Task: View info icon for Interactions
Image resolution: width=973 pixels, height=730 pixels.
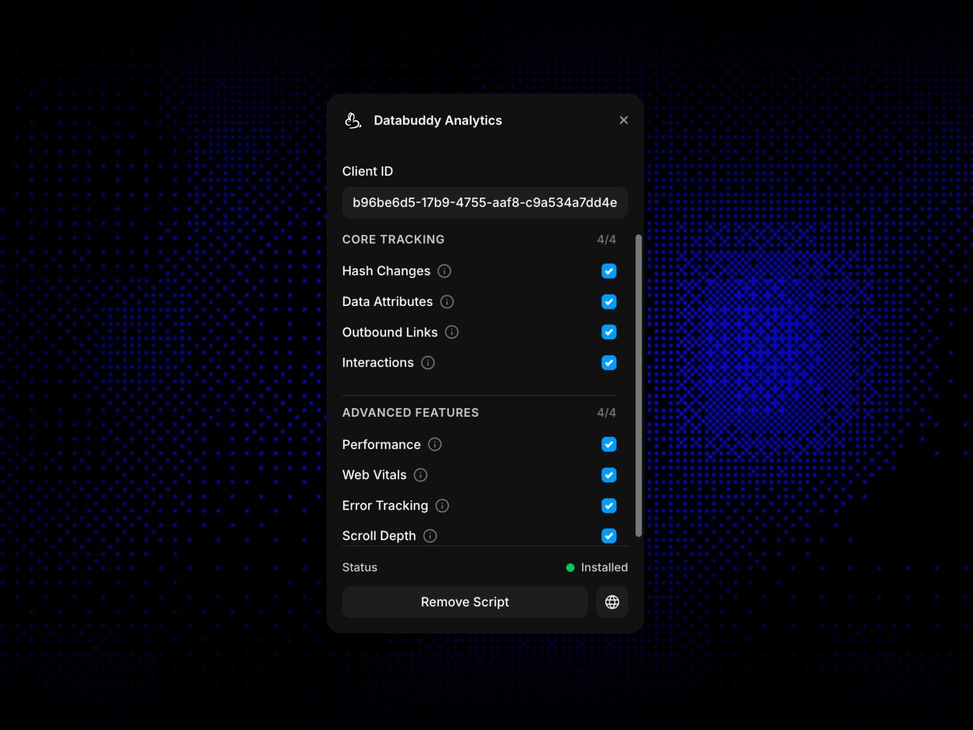Action: coord(428,363)
